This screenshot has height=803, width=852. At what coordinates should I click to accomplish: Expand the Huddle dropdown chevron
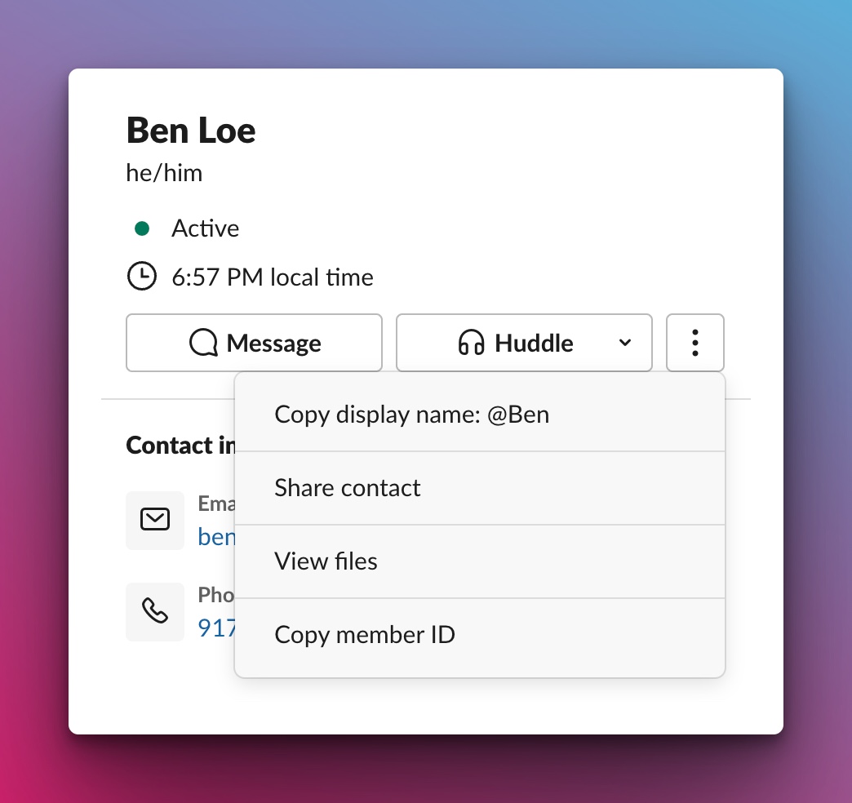coord(625,343)
